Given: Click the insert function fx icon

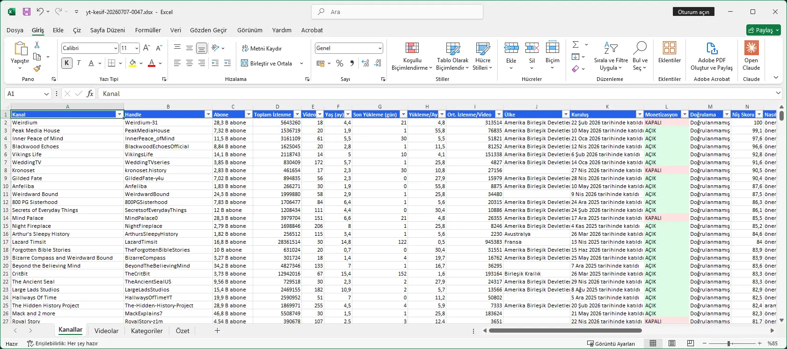Looking at the screenshot, I should click(90, 94).
